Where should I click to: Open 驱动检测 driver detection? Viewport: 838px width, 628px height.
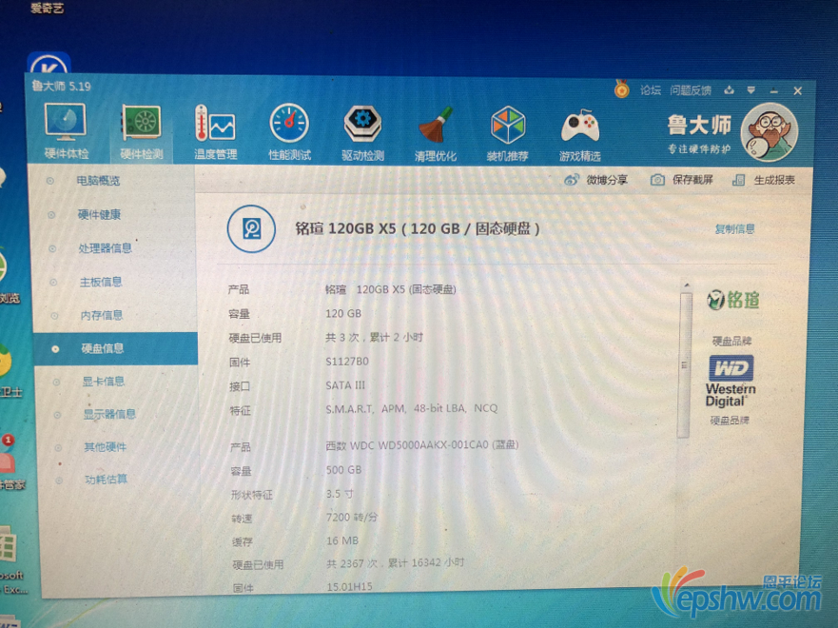(x=363, y=133)
